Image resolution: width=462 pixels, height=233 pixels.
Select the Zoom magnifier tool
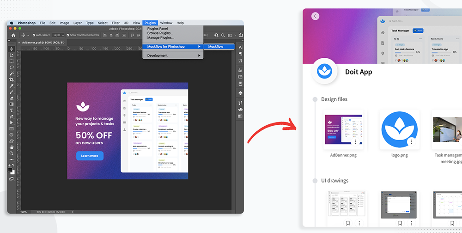coord(12,153)
